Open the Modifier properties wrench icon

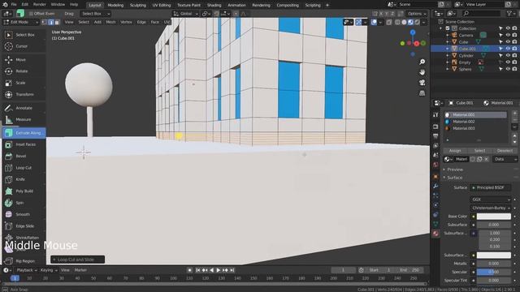point(435,186)
